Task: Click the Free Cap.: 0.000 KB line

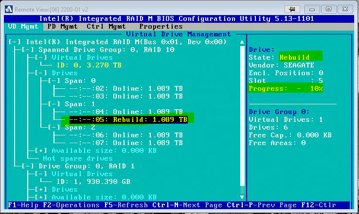Action: (x=290, y=135)
